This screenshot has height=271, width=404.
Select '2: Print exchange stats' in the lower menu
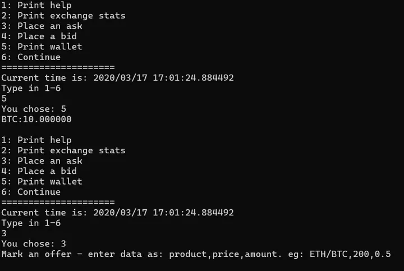(x=63, y=150)
